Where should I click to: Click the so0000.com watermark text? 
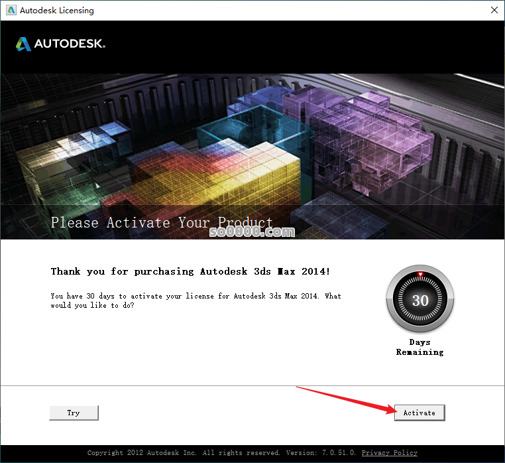point(252,231)
